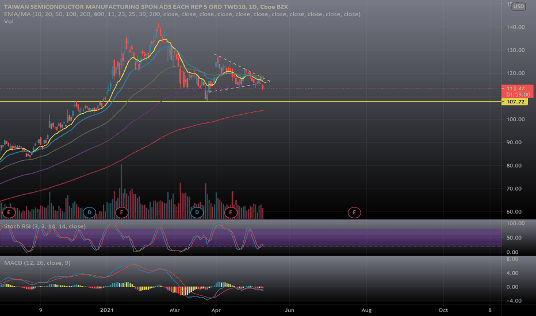Click the Oct time axis label
Screen dimensions: 536x316
click(443, 310)
